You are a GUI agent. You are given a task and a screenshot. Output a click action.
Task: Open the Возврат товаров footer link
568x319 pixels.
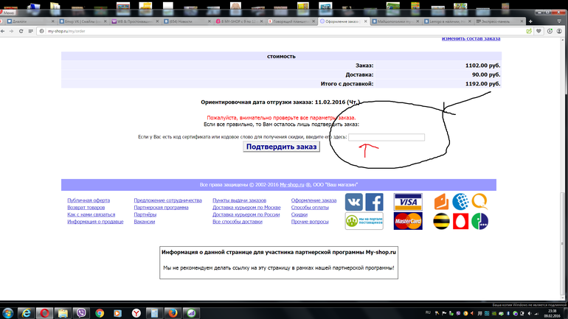coord(86,207)
